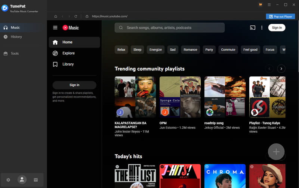299x188 pixels.
Task: Select the Sleep mood chip
Action: 137,50
